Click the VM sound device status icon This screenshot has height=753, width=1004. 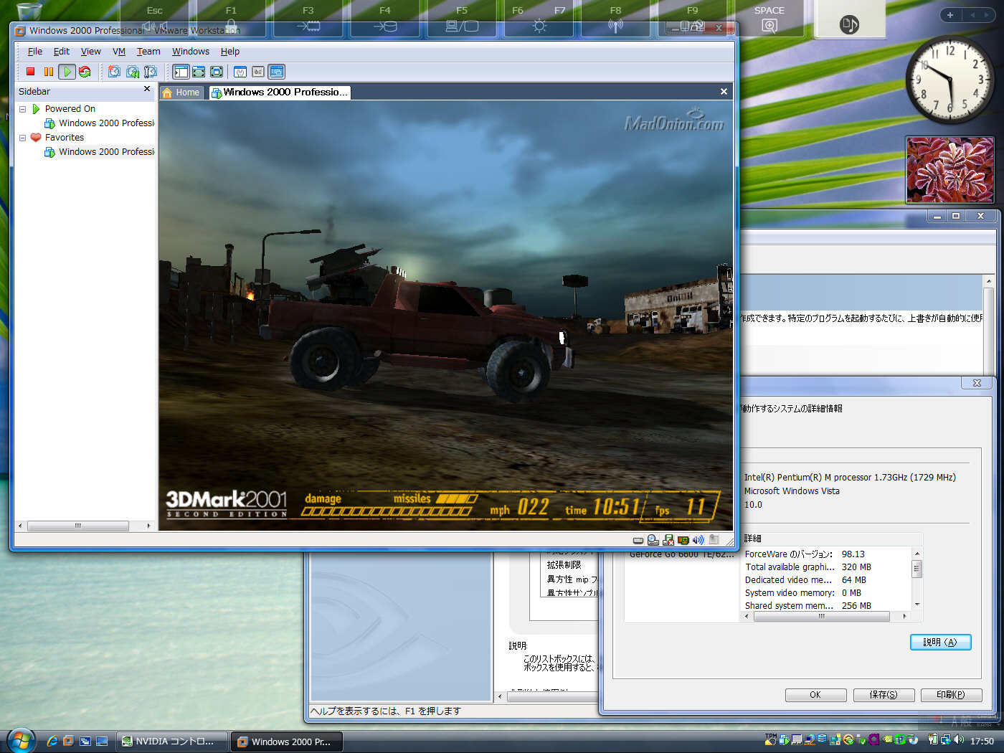(x=698, y=540)
